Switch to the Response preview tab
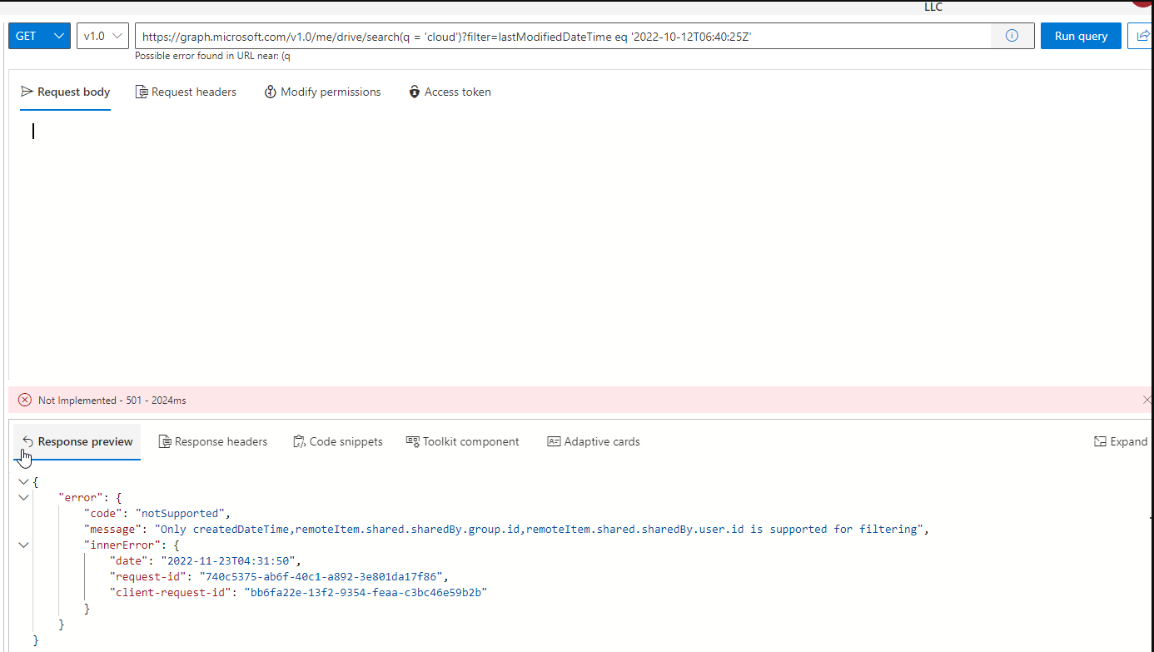Image resolution: width=1154 pixels, height=652 pixels. pyautogui.click(x=84, y=441)
